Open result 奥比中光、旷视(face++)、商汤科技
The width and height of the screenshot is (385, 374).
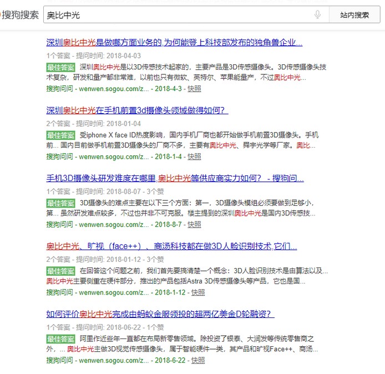(171, 246)
